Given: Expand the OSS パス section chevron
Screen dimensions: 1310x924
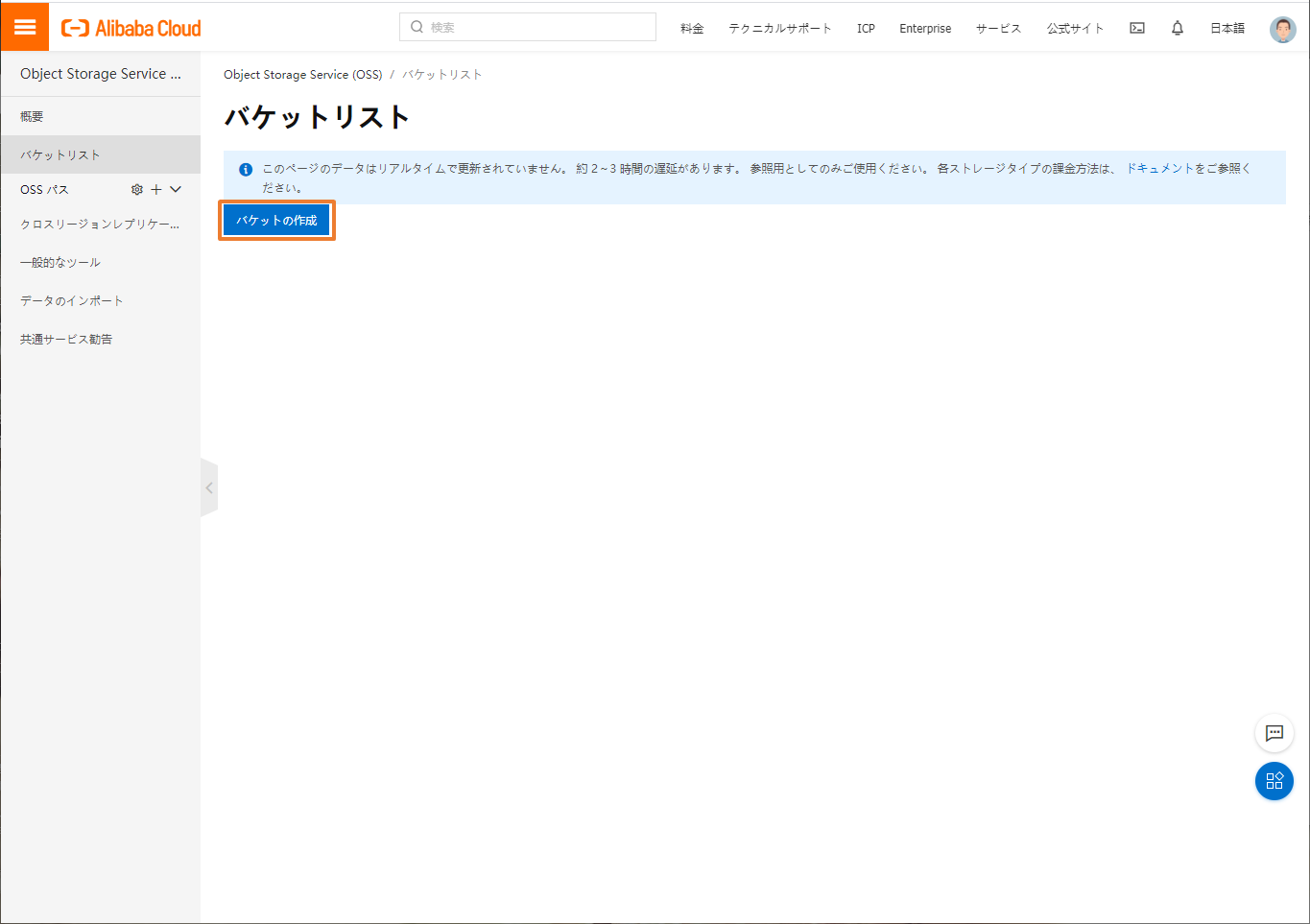Looking at the screenshot, I should (174, 189).
